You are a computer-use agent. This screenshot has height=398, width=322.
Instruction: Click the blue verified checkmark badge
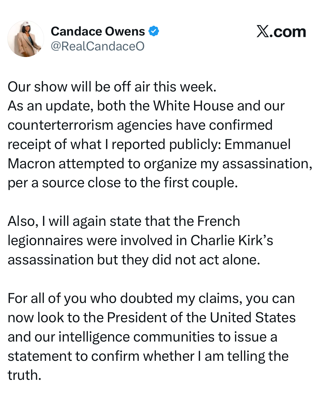154,31
